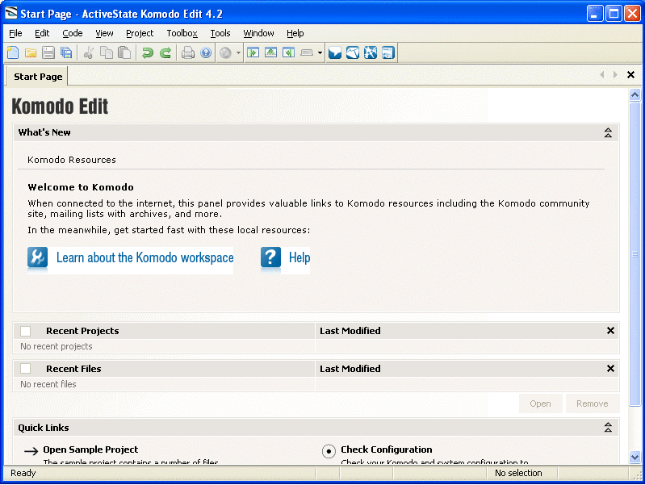
Task: Click the vertical scrollbar down arrow
Action: pos(635,457)
